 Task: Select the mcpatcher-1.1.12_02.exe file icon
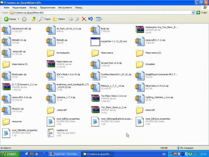pyautogui.click(x=95, y=41)
